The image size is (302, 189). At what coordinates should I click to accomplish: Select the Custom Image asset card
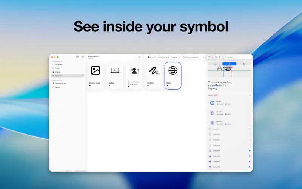click(x=96, y=76)
